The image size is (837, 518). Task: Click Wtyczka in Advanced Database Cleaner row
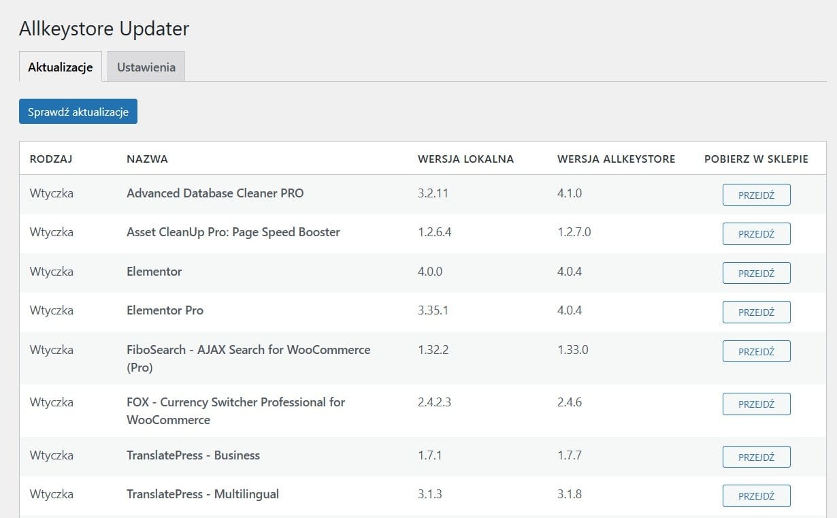click(x=52, y=193)
